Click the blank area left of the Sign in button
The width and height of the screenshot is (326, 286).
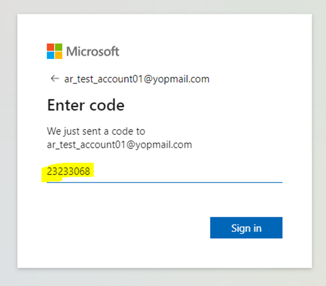pos(129,228)
